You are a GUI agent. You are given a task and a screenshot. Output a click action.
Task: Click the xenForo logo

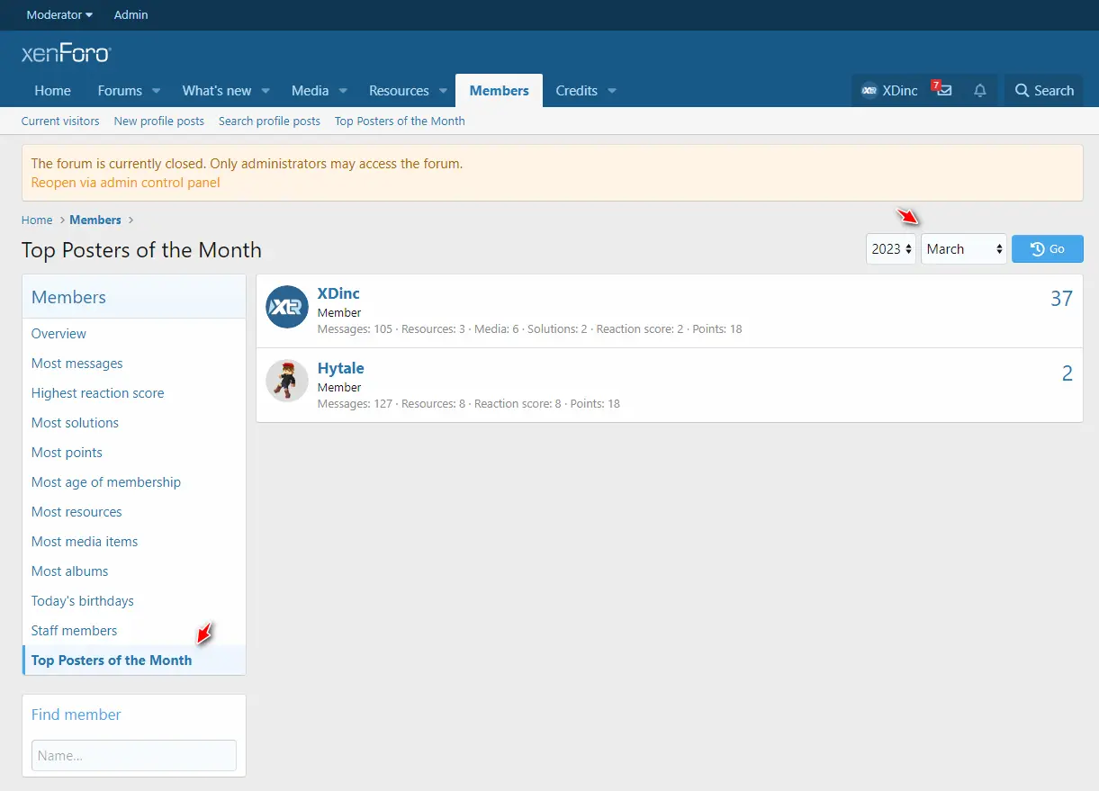[66, 54]
